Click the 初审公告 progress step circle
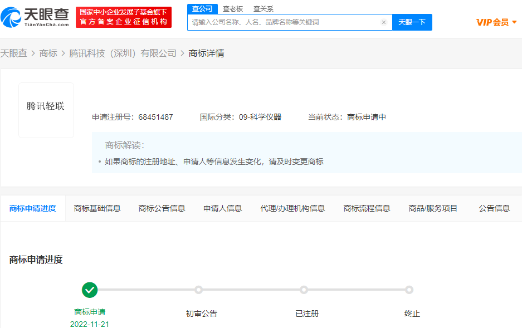Screen dimensions: 522x328 point(198,290)
